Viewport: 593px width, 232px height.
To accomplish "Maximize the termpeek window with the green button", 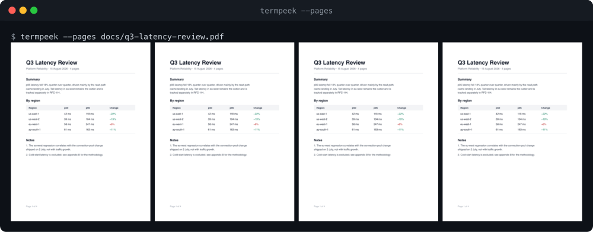I will click(34, 11).
